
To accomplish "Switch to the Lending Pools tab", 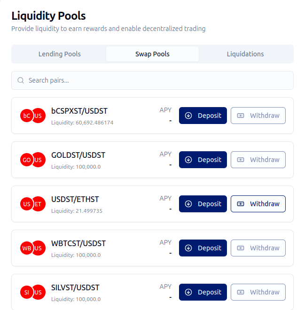I will coord(60,54).
